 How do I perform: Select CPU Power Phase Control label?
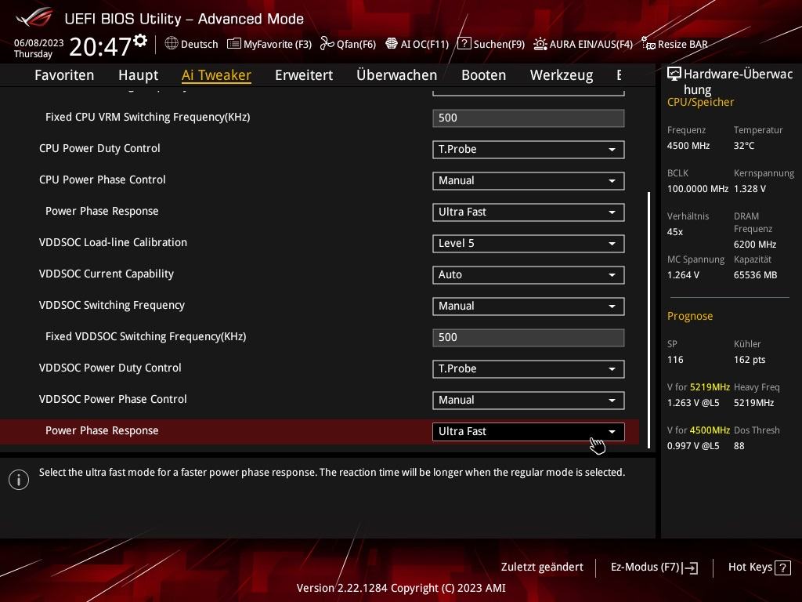(x=103, y=180)
